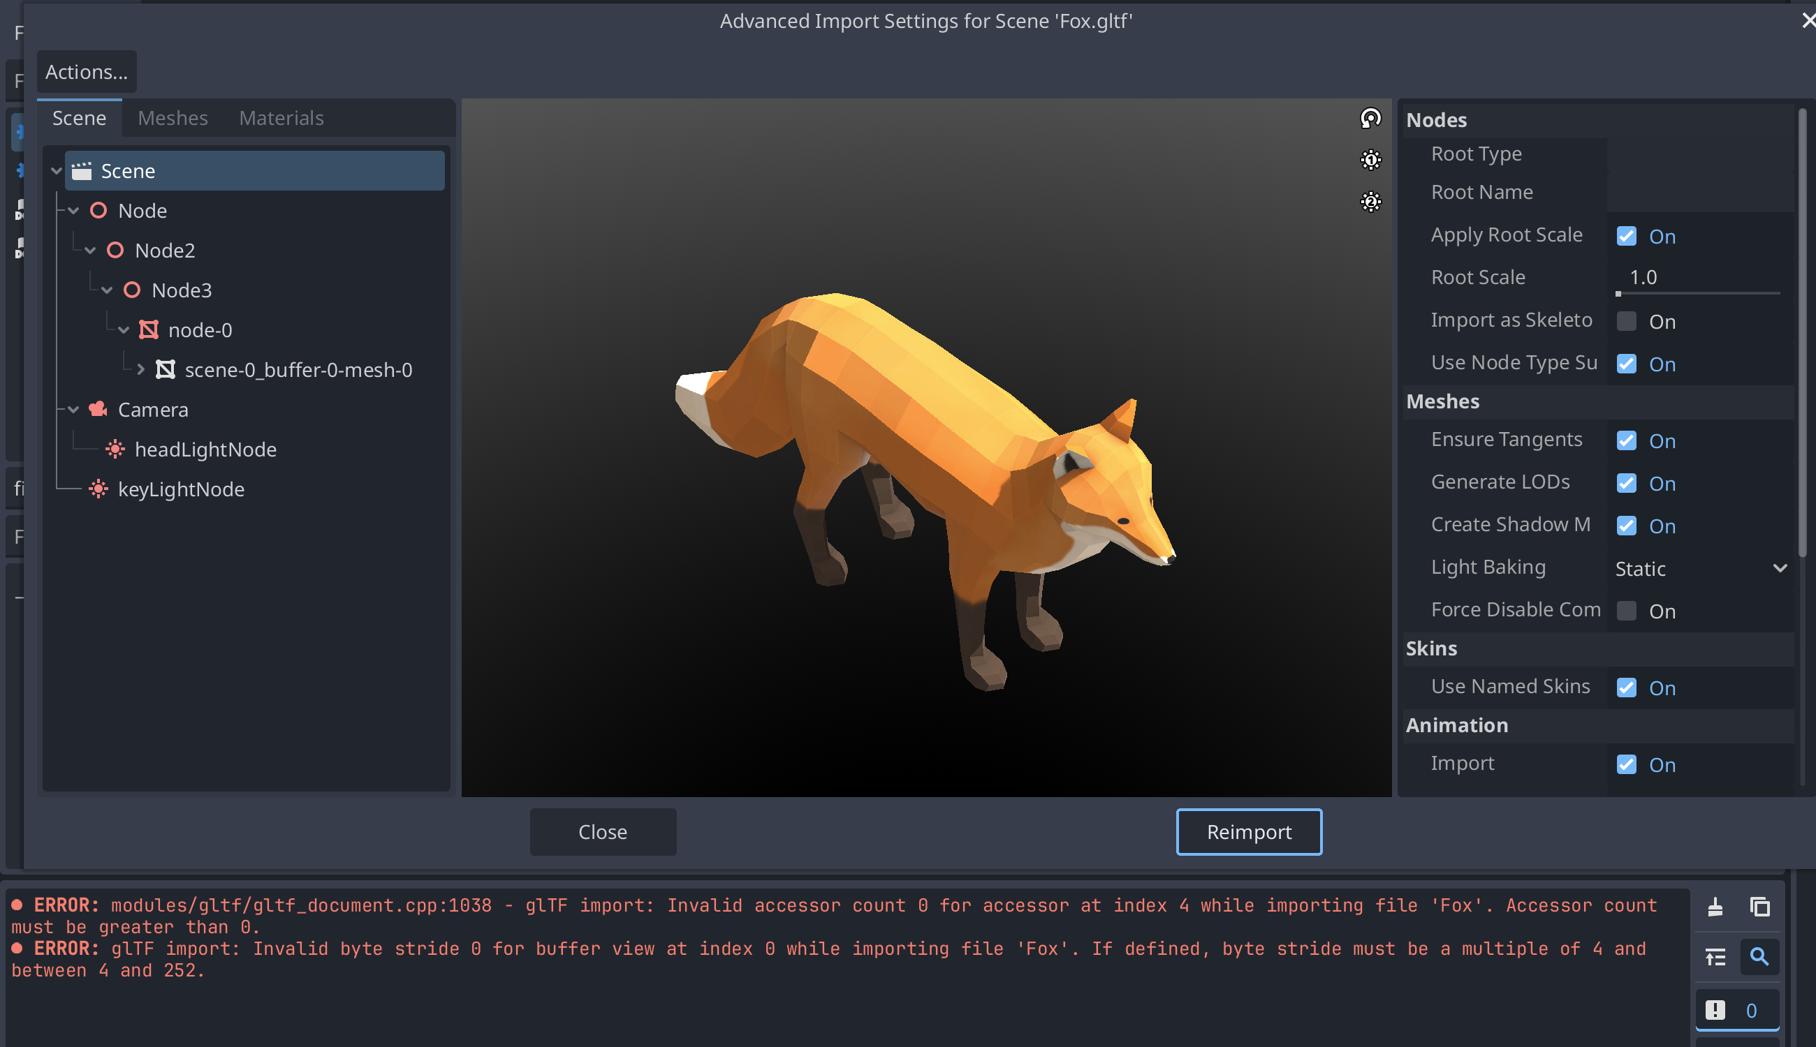Image resolution: width=1816 pixels, height=1047 pixels.
Task: Switch to the Materials tab
Action: coord(281,118)
